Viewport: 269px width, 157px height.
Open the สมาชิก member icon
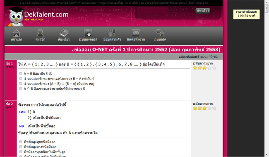pyautogui.click(x=40, y=33)
